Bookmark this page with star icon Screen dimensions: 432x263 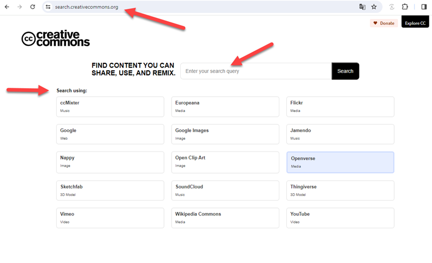click(374, 7)
